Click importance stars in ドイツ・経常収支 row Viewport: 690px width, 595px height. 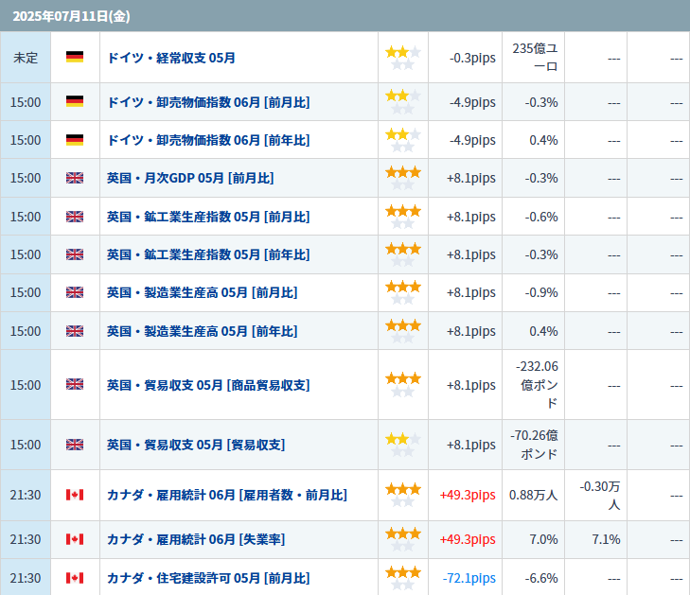pyautogui.click(x=403, y=58)
